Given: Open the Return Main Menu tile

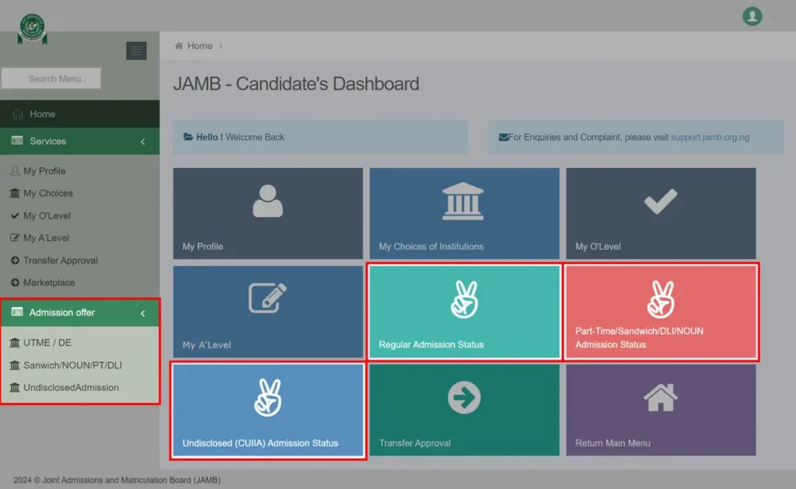Looking at the screenshot, I should pyautogui.click(x=661, y=410).
